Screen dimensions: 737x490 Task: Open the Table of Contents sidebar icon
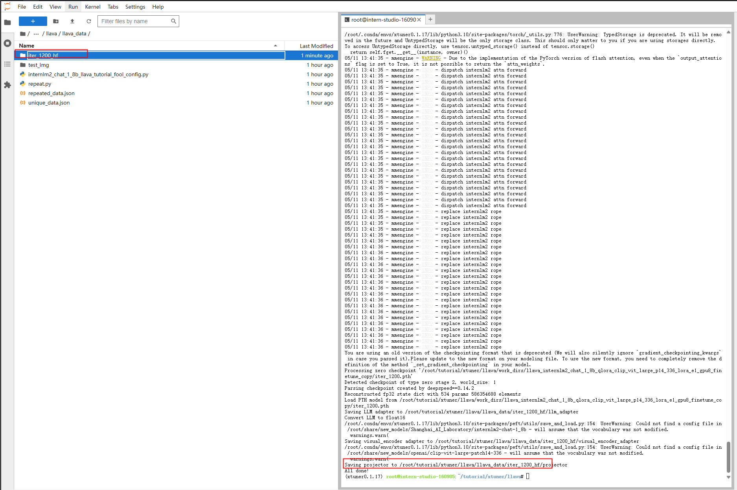7,64
